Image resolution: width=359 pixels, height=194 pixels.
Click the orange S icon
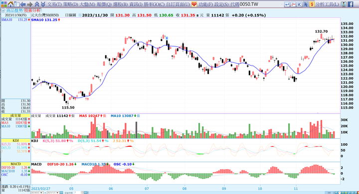click(x=312, y=4)
